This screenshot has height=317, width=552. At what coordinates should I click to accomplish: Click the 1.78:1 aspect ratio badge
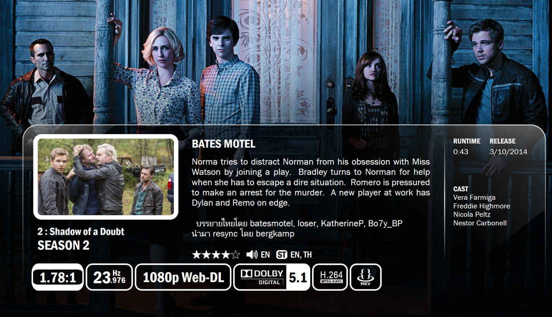[58, 277]
